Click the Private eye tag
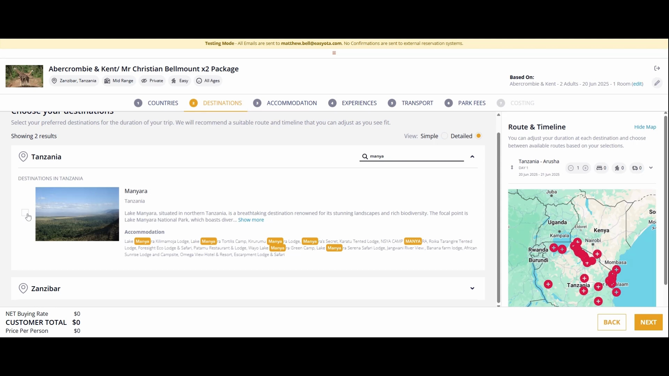Screen dimensions: 669x376 pos(152,81)
